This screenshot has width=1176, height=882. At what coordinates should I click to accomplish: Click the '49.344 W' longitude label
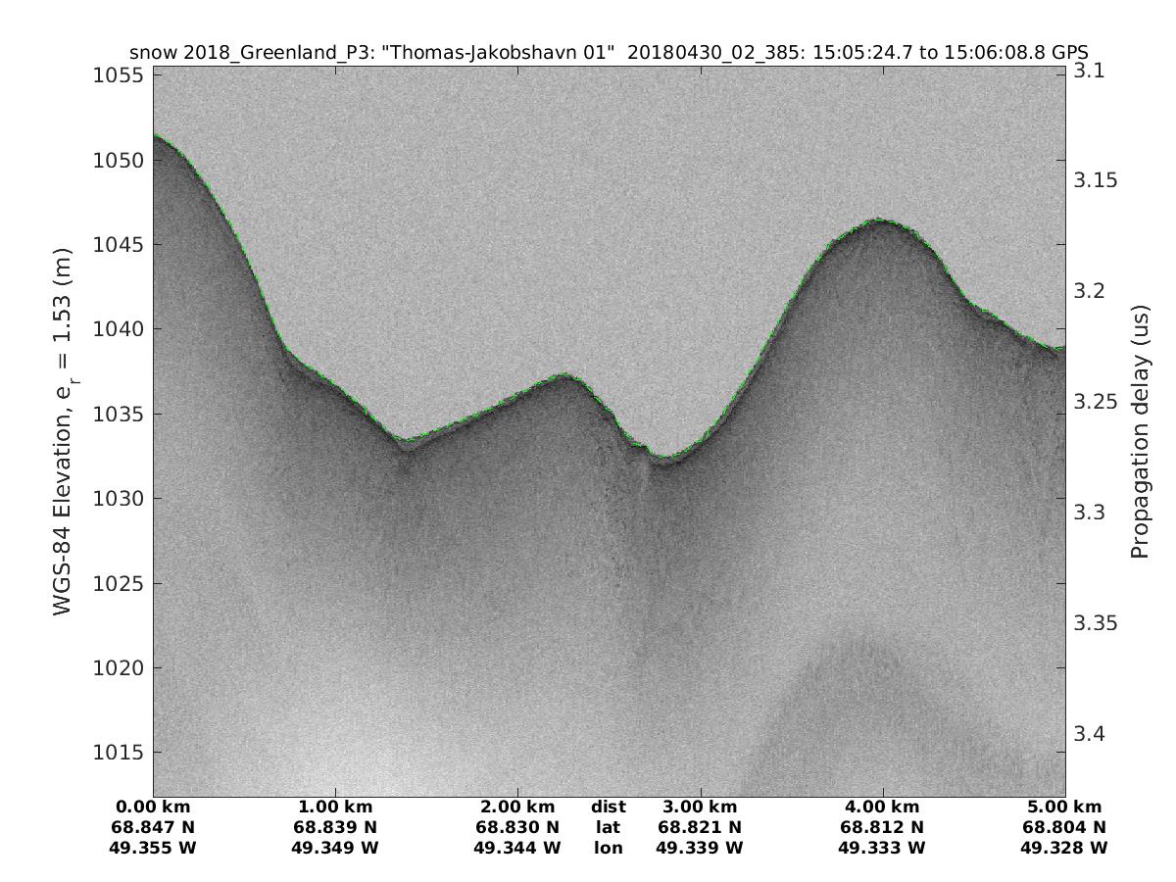[x=517, y=848]
